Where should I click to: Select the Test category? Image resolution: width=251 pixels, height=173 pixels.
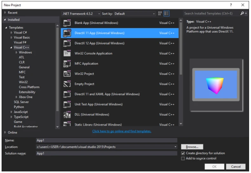(22, 77)
